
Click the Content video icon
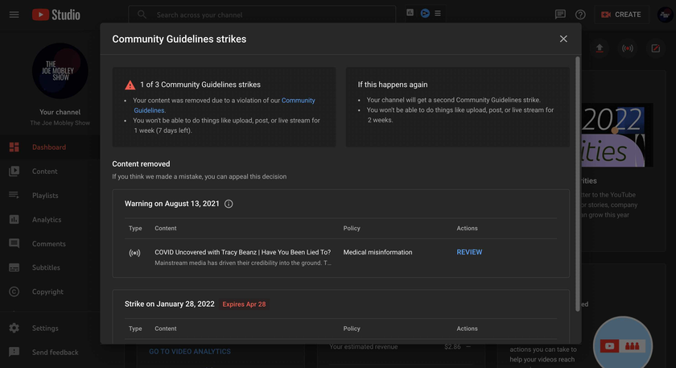(x=14, y=172)
